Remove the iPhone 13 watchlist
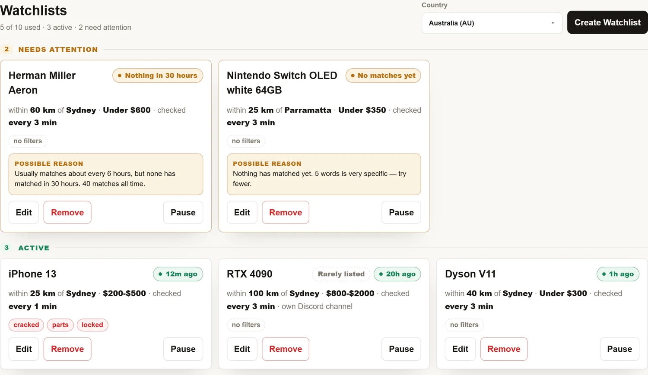Viewport: 648px width, 375px height. coord(67,349)
